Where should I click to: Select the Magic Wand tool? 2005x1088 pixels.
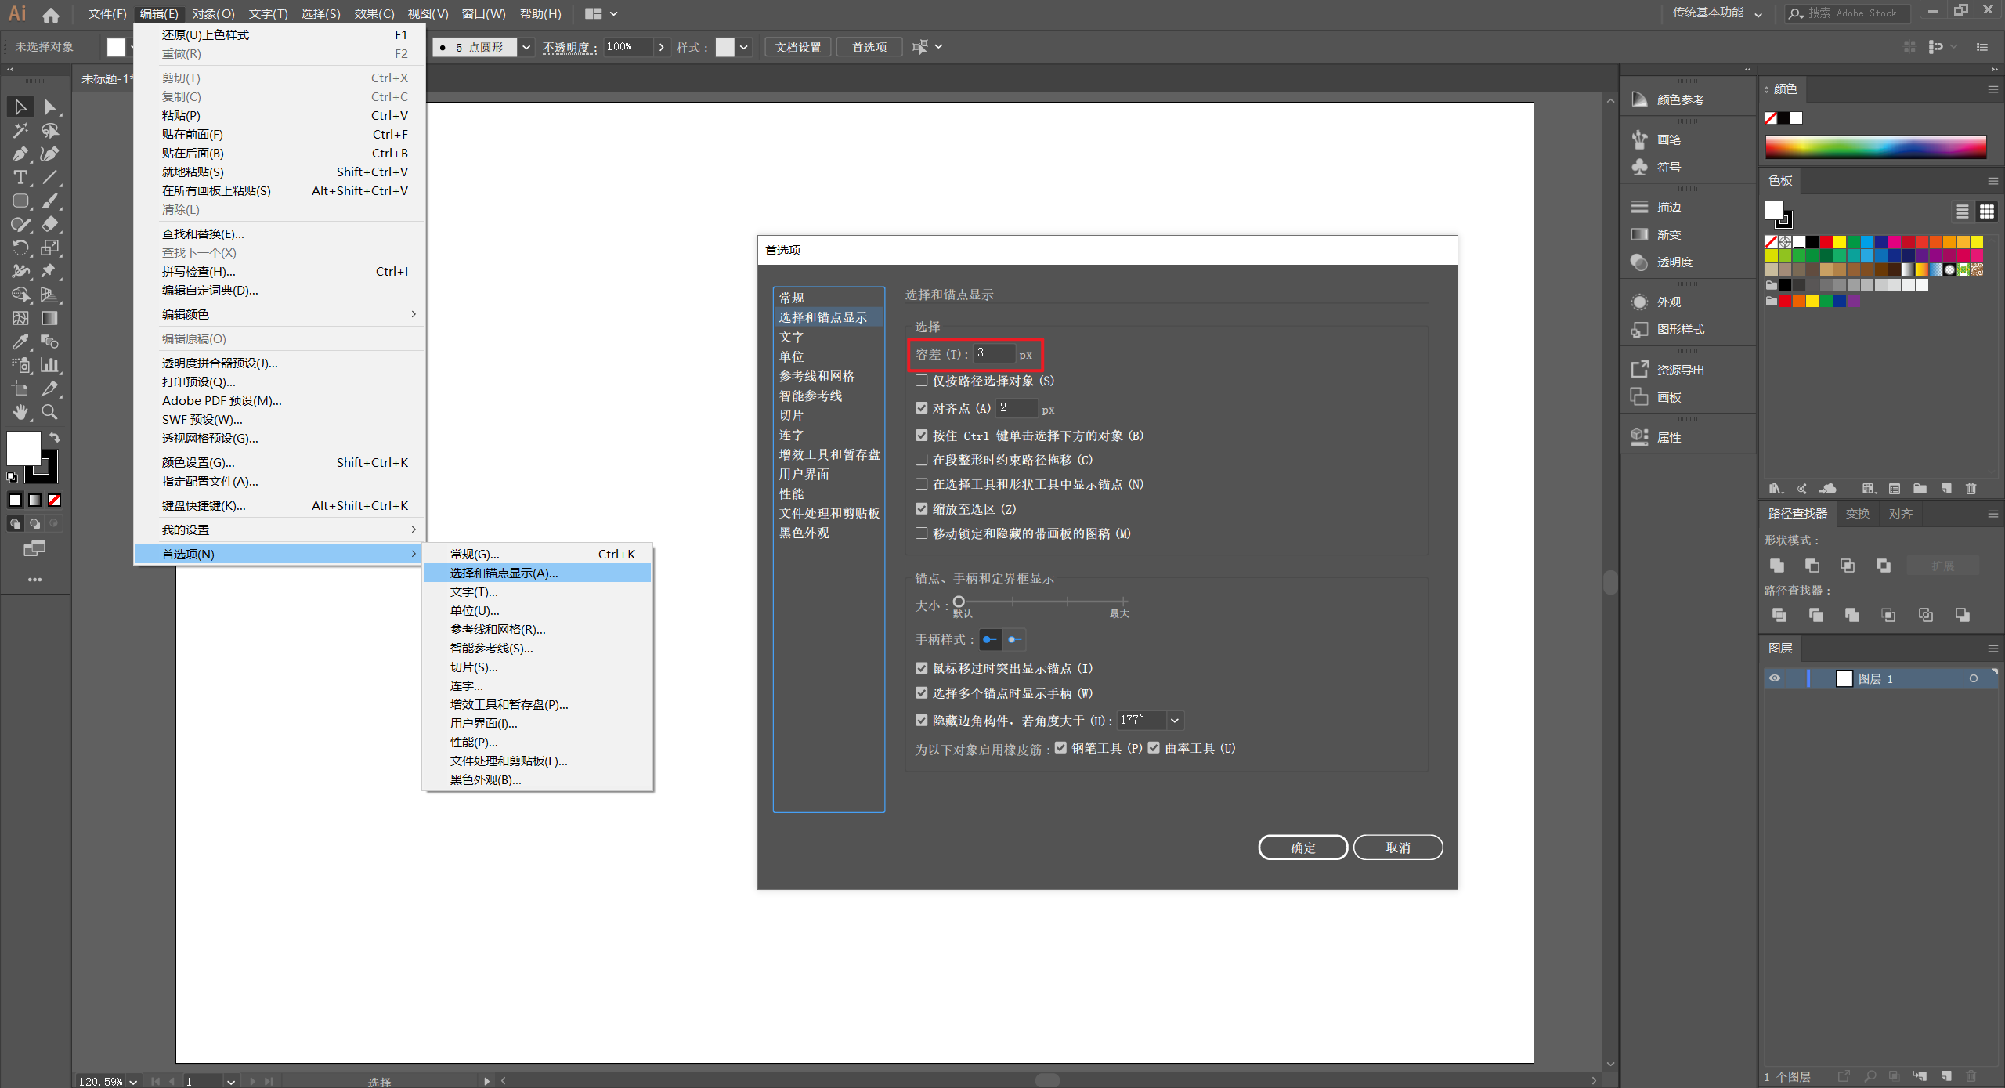20,131
